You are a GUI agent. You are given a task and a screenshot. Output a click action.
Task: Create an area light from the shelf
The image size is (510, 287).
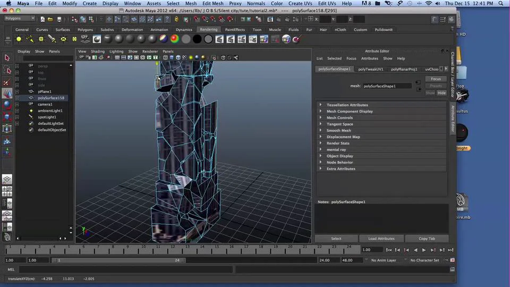63,39
